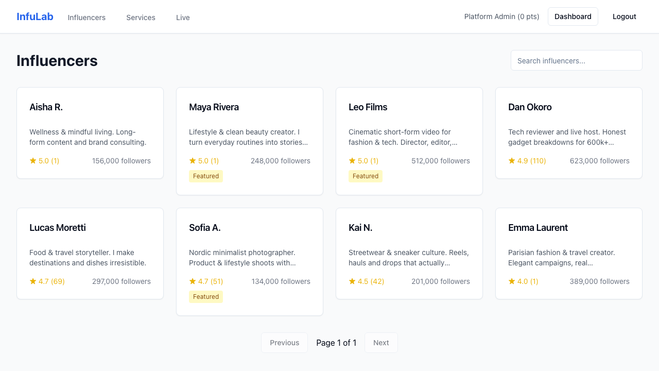Click the 4.9 (110) rating text
The image size is (659, 371).
[x=531, y=161]
